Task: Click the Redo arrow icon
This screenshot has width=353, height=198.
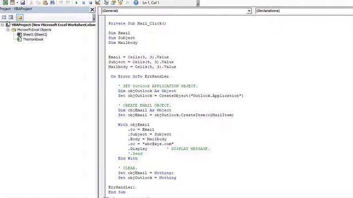Action: pos(68,3)
